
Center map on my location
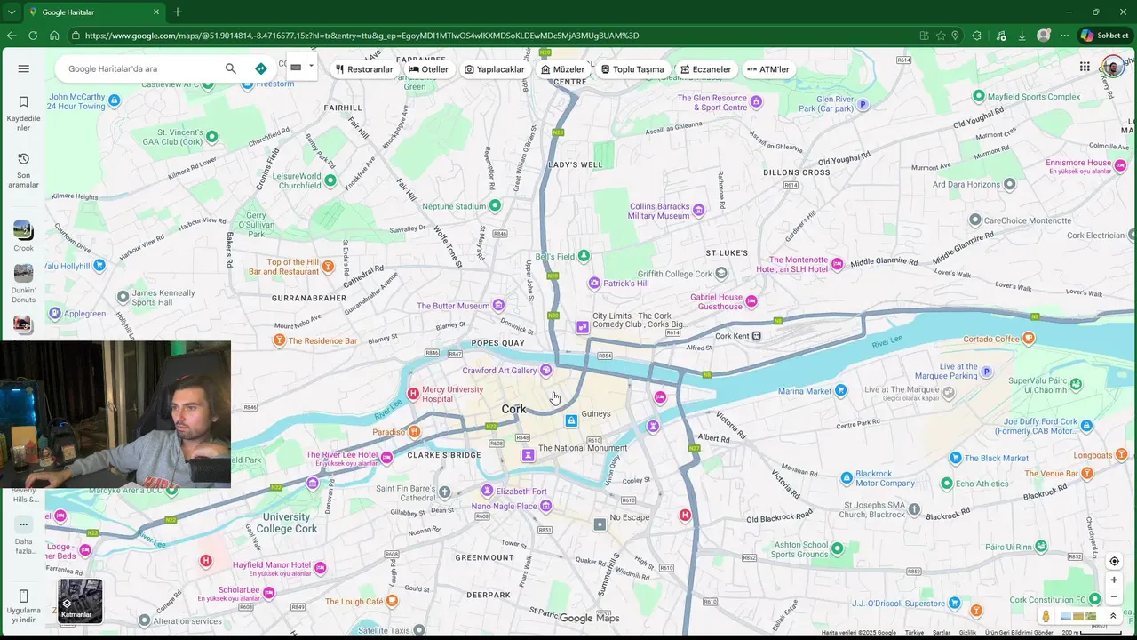coord(1114,561)
